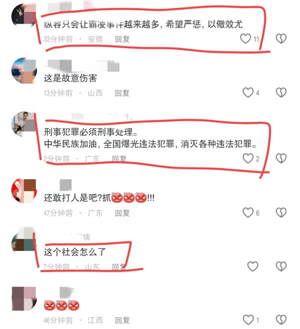This screenshot has height=329, width=300.
Task: Reply to the 46分钟前 江西 comment
Action: [122, 320]
